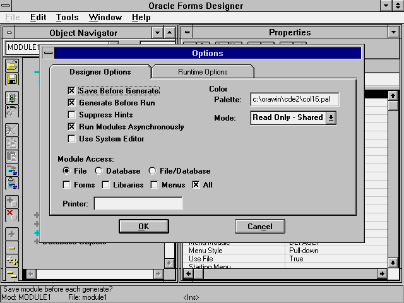The height and width of the screenshot is (303, 404).
Task: Tick the Use System Editor checkbox
Action: coord(72,139)
